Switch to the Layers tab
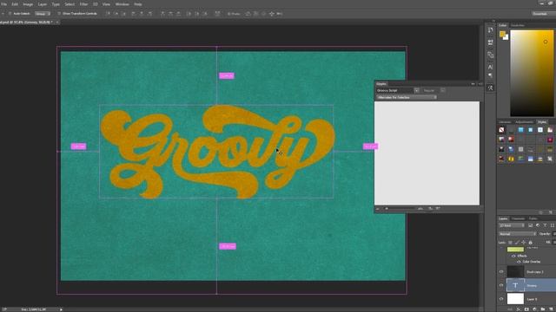 [x=503, y=218]
